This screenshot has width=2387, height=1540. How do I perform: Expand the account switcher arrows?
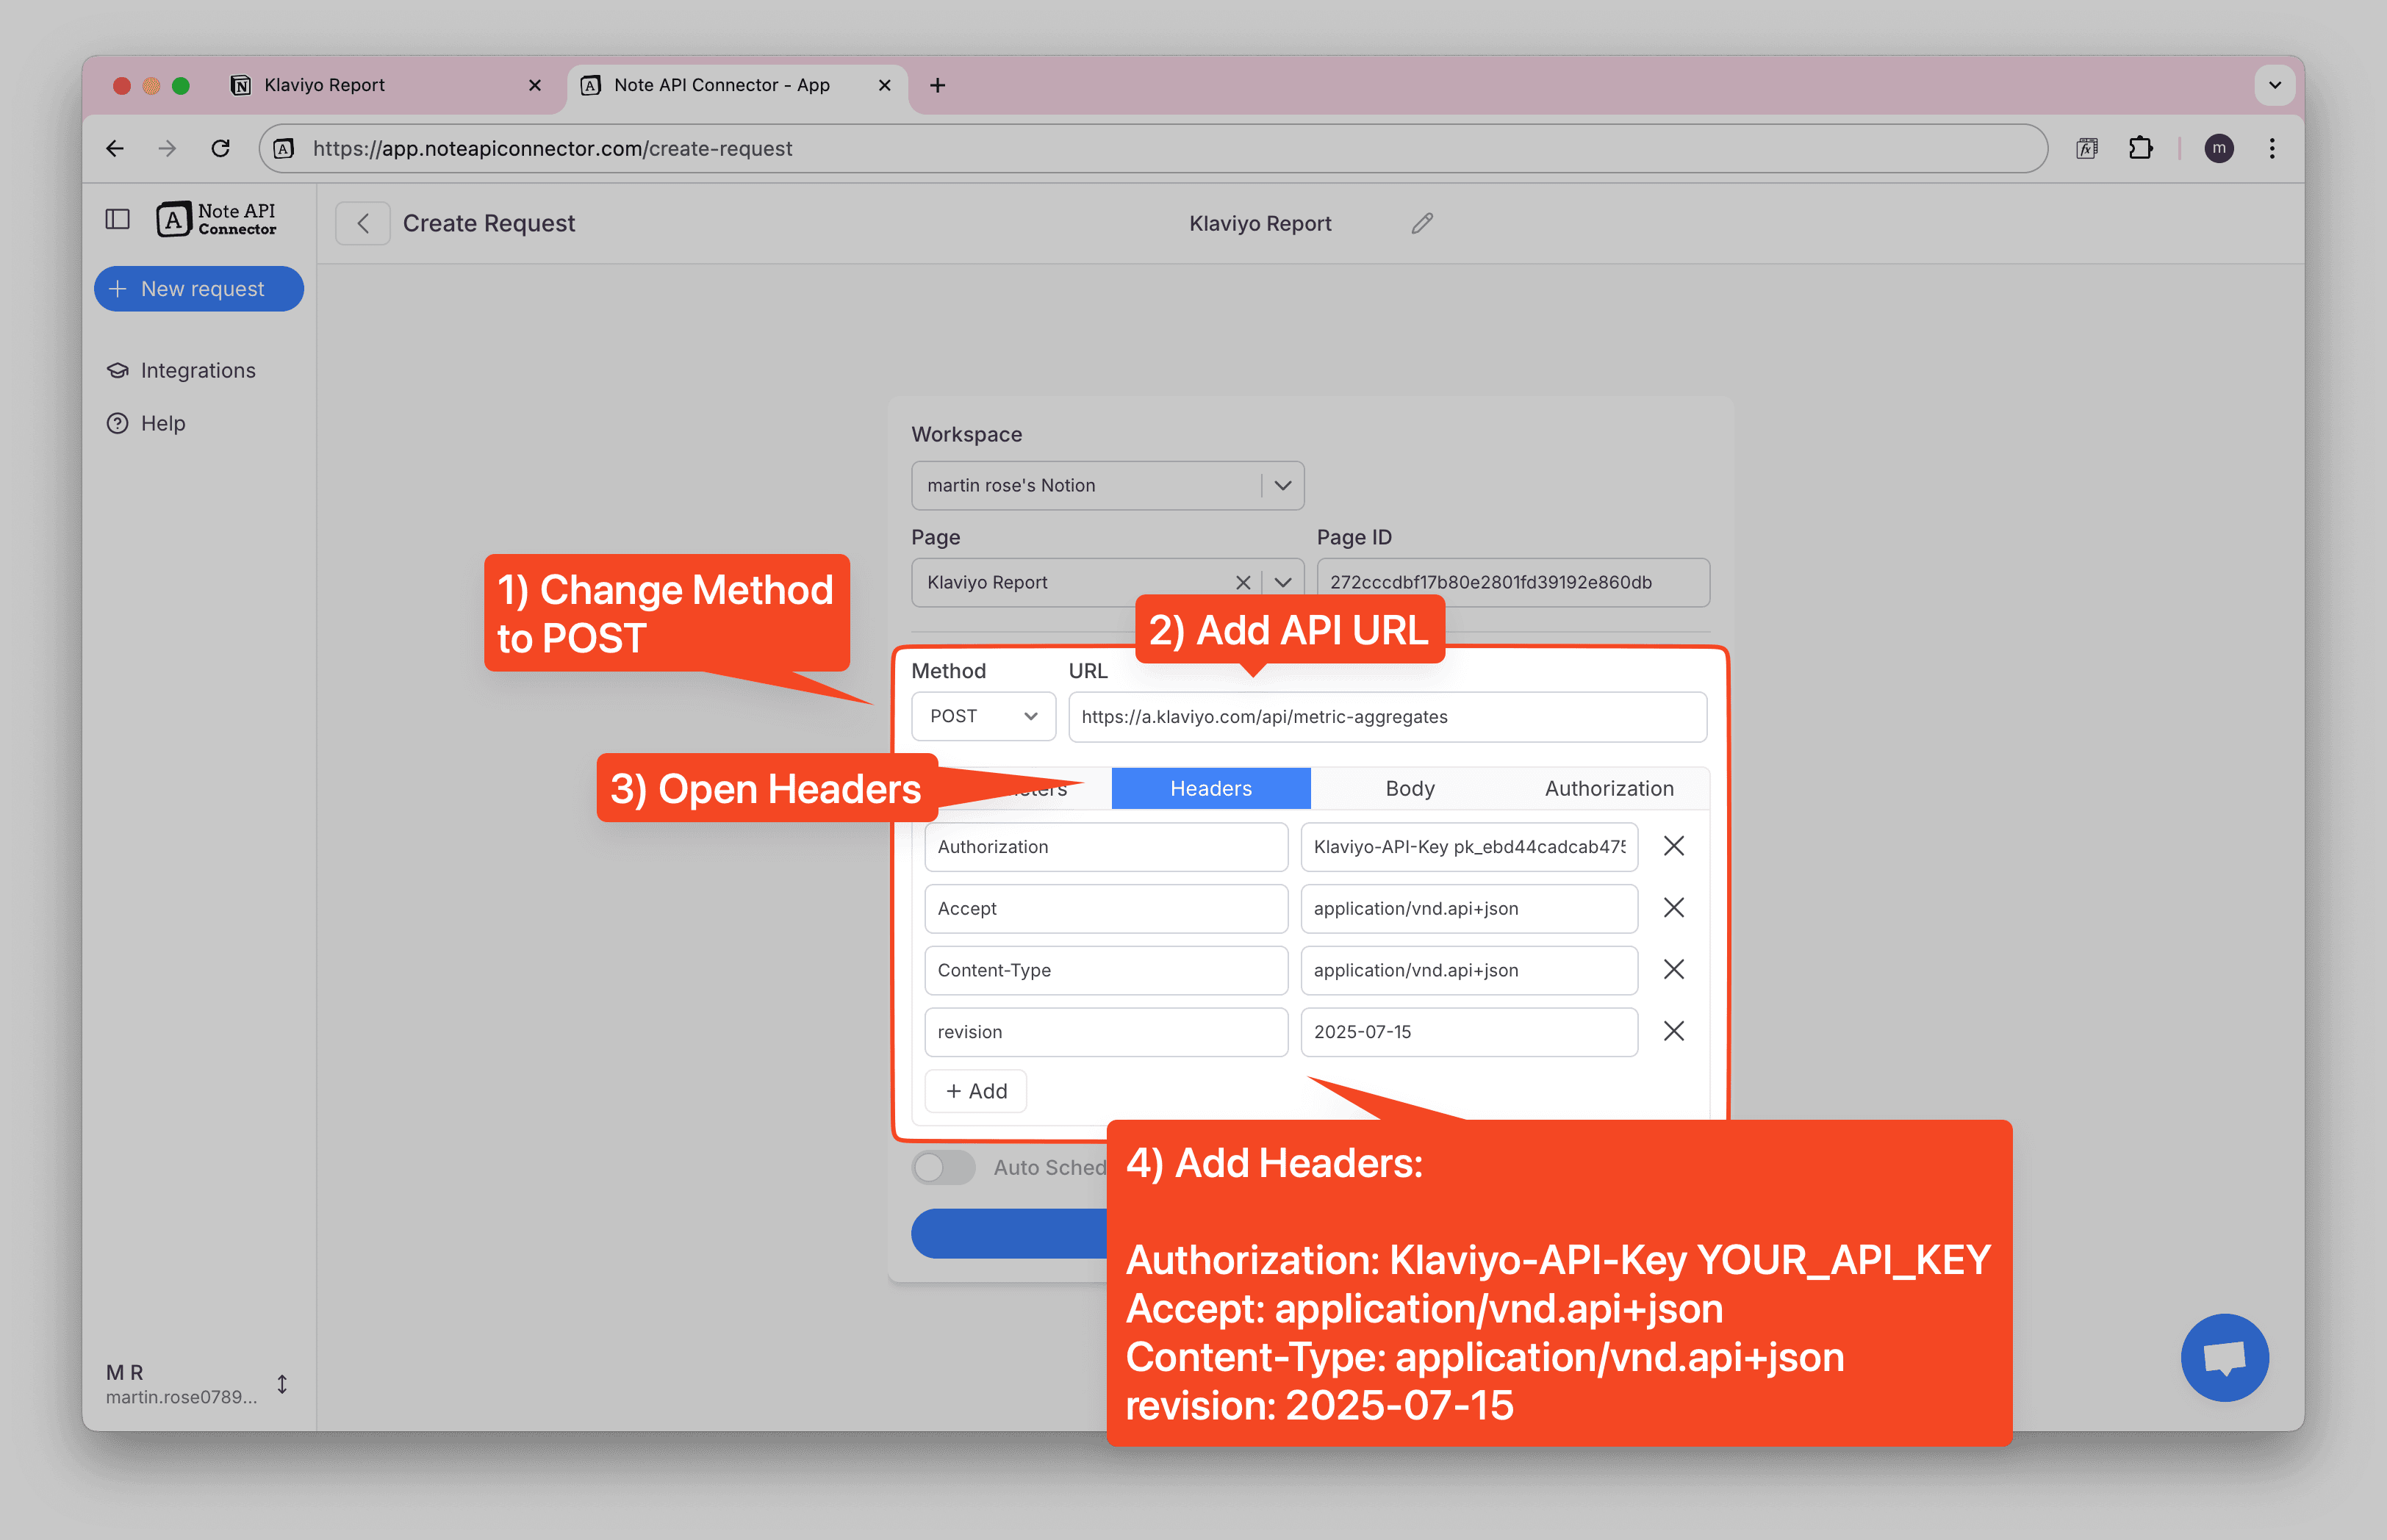282,1384
